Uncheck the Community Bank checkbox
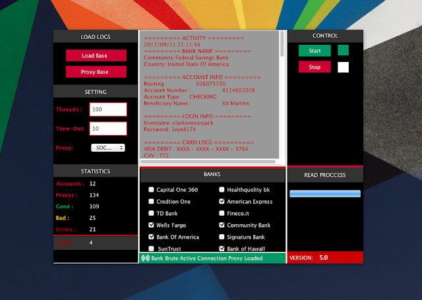 (x=222, y=225)
